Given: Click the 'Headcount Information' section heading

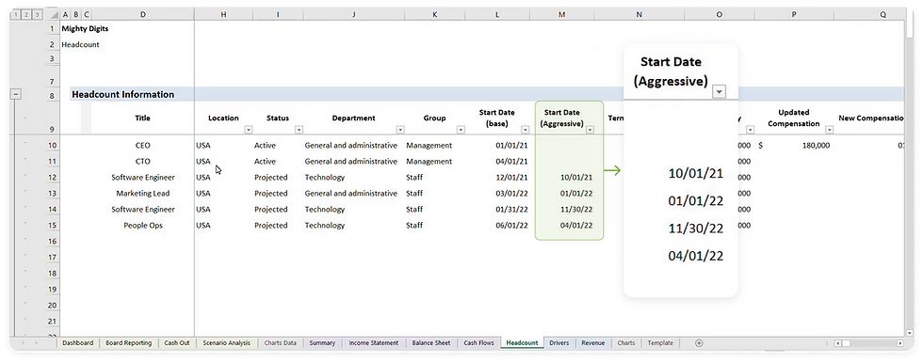Looking at the screenshot, I should pos(123,94).
